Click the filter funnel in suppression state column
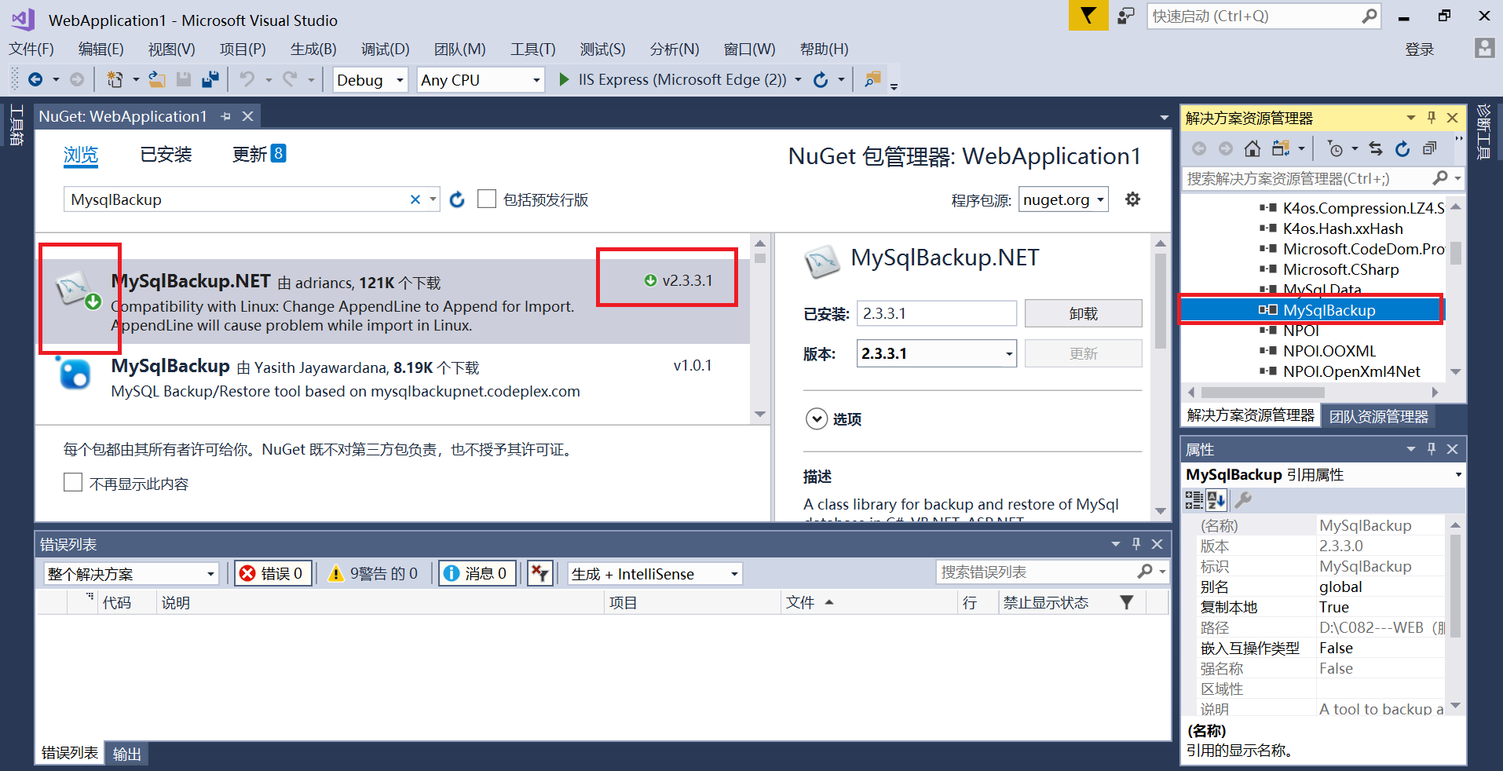Image resolution: width=1503 pixels, height=771 pixels. [1127, 602]
